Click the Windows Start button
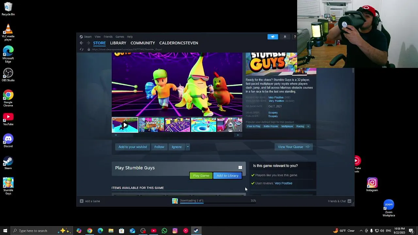The height and width of the screenshot is (235, 418). [5, 231]
